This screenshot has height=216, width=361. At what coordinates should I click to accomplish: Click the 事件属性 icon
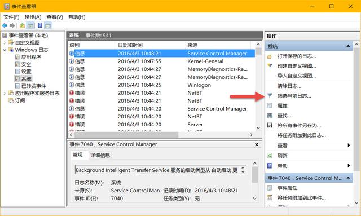click(x=270, y=188)
